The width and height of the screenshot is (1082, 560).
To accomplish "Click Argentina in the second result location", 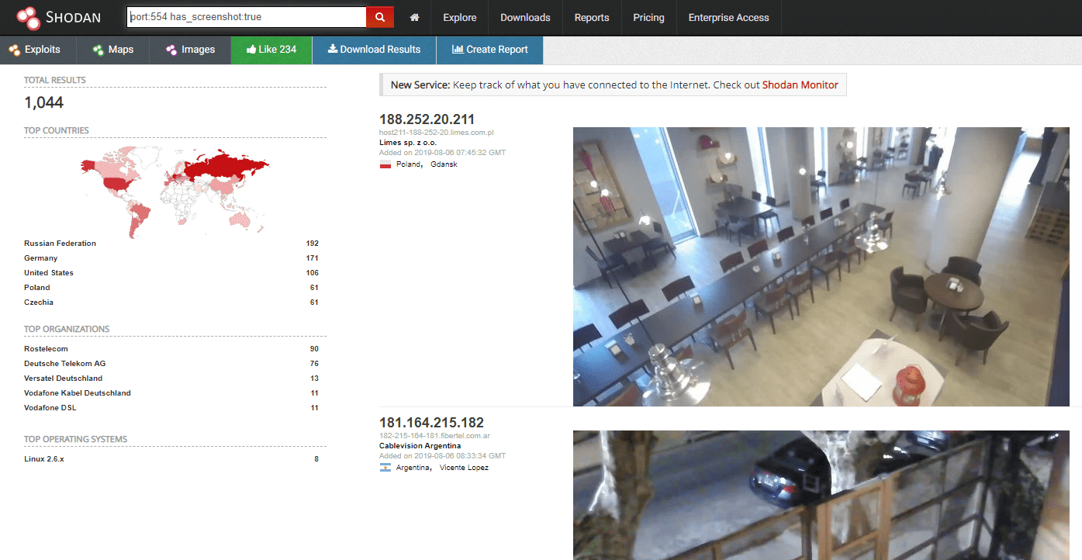I will pos(413,468).
